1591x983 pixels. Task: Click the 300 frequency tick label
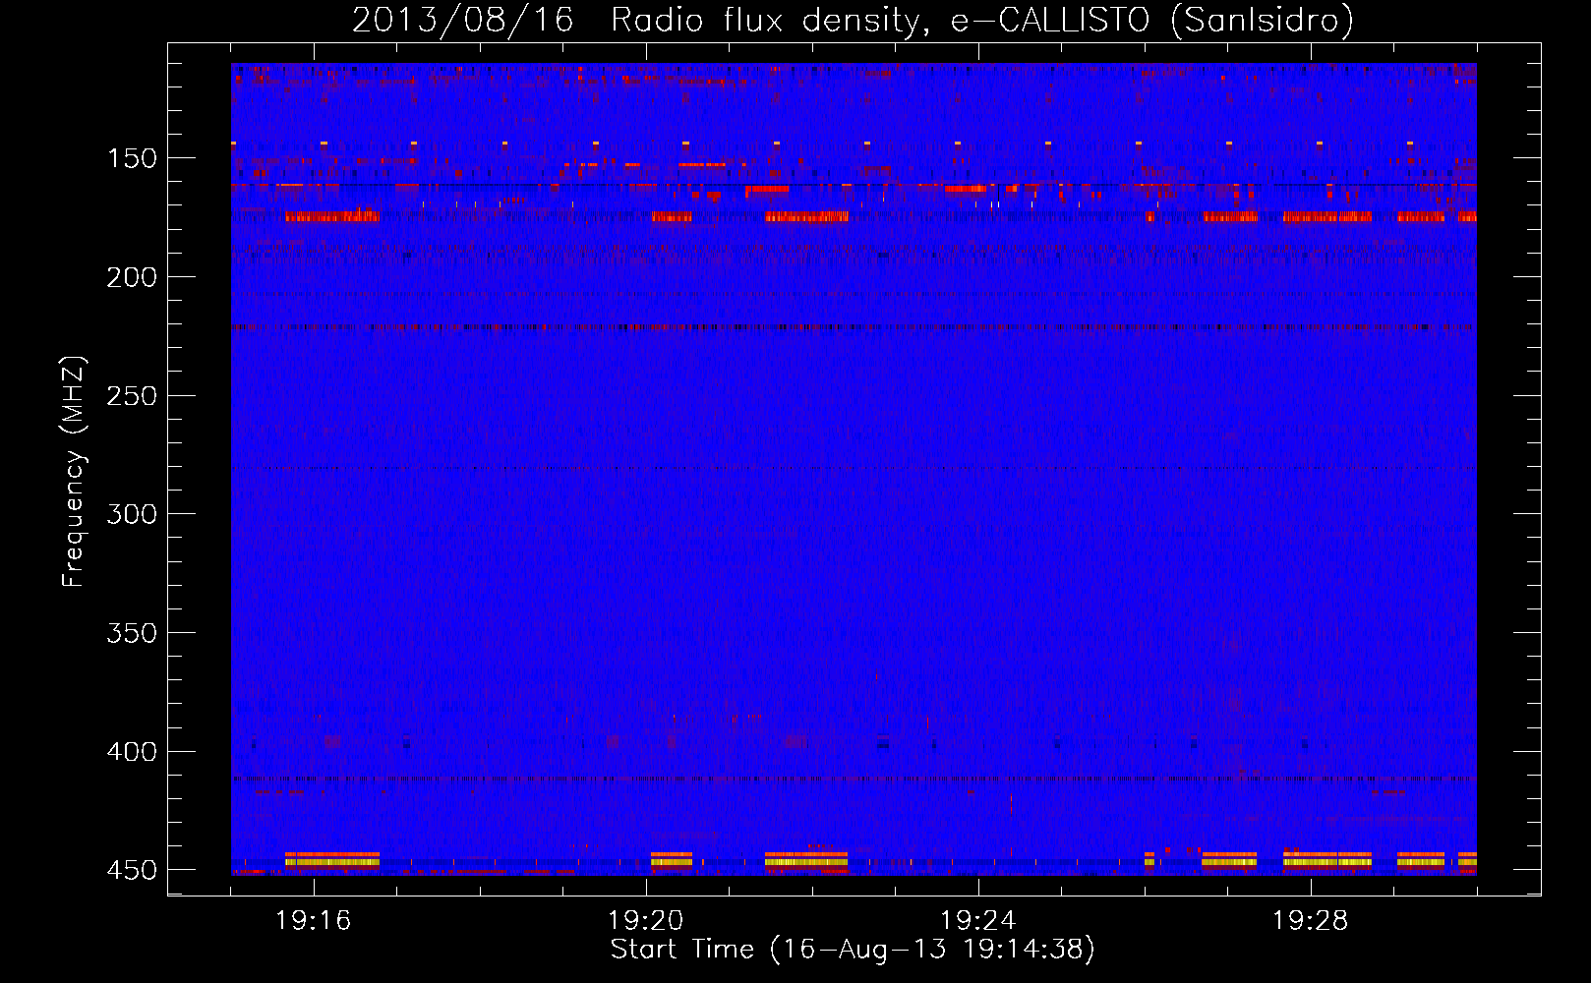[132, 514]
